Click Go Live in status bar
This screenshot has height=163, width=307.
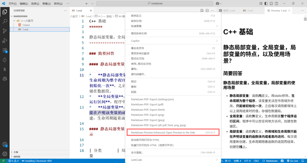[x=292, y=161]
